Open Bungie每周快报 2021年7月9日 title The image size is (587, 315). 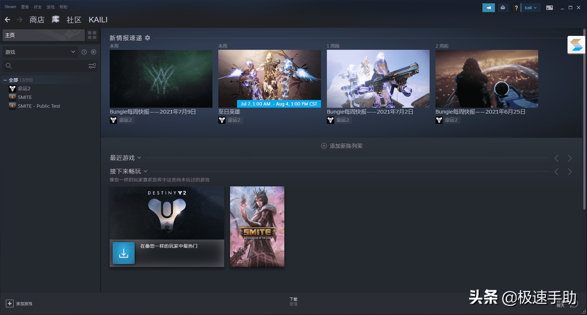pos(153,112)
